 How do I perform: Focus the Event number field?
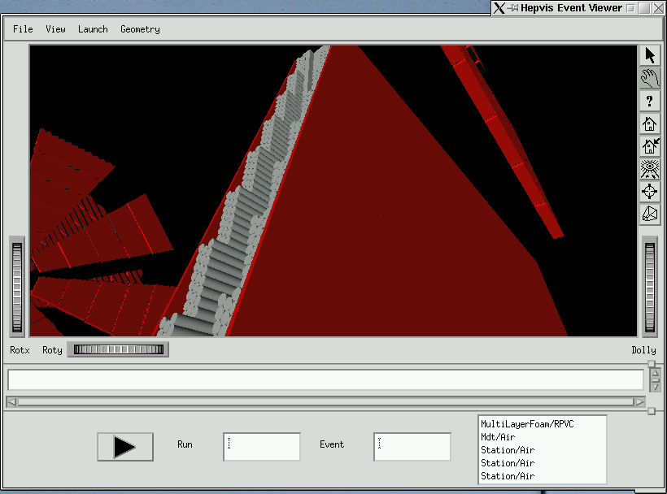click(x=412, y=446)
